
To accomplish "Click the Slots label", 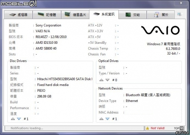I will (x=12, y=54).
